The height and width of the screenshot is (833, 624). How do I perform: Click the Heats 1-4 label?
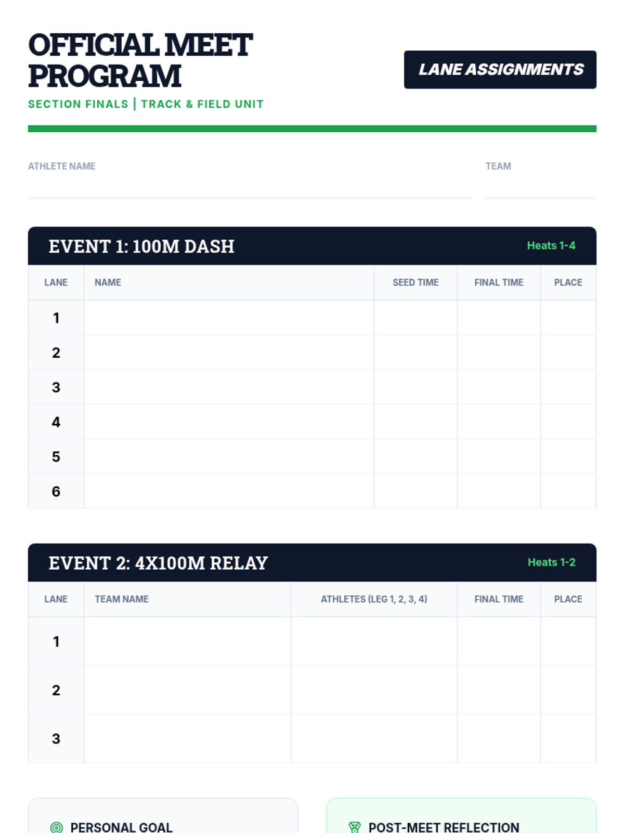point(551,246)
